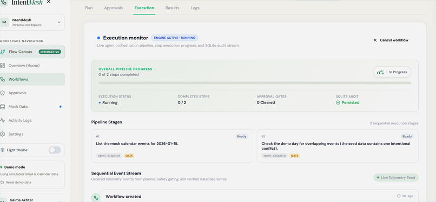
Task: Click the GATE tag on stage 01
Action: 129,156
